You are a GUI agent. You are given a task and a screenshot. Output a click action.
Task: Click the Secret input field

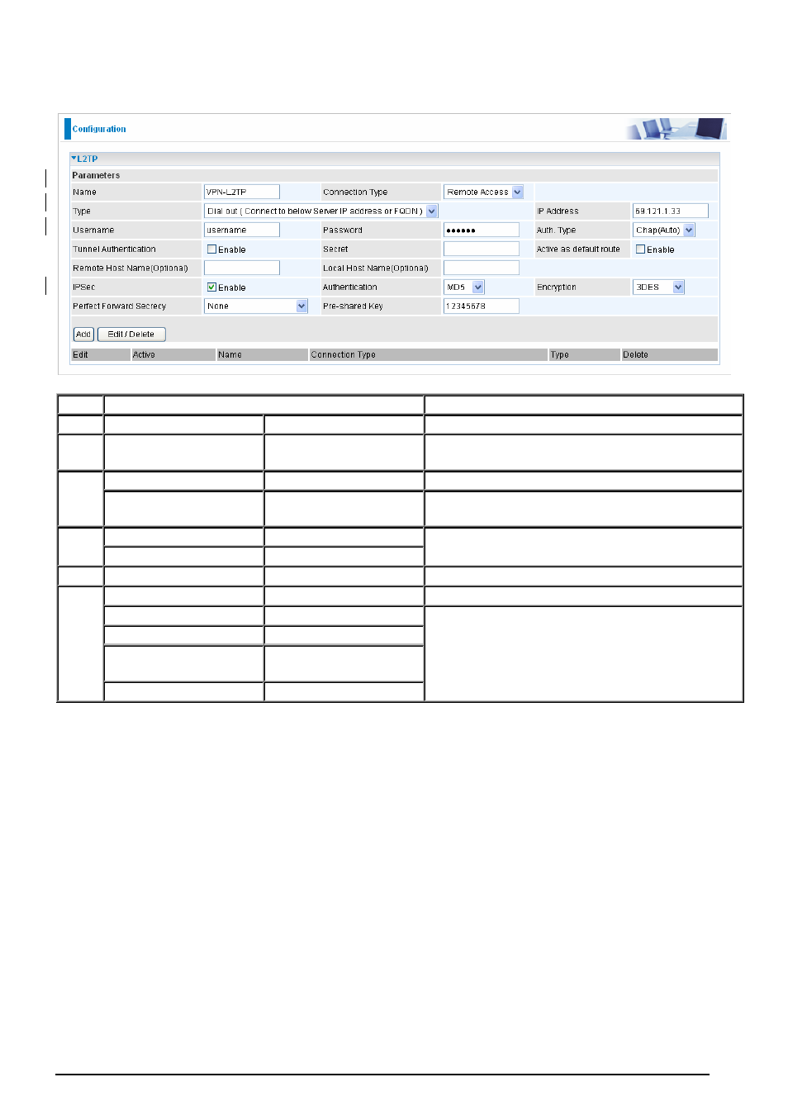[482, 249]
